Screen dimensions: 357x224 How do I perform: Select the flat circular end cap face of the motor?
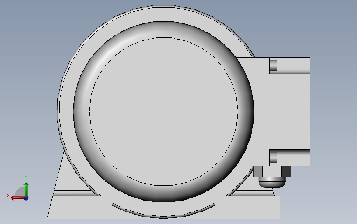click(x=163, y=112)
